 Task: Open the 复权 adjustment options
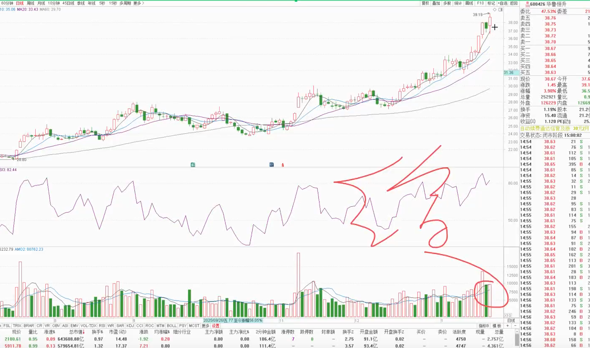tap(425, 3)
